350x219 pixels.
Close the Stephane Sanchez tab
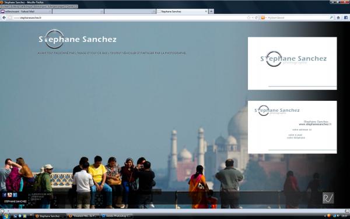206,12
